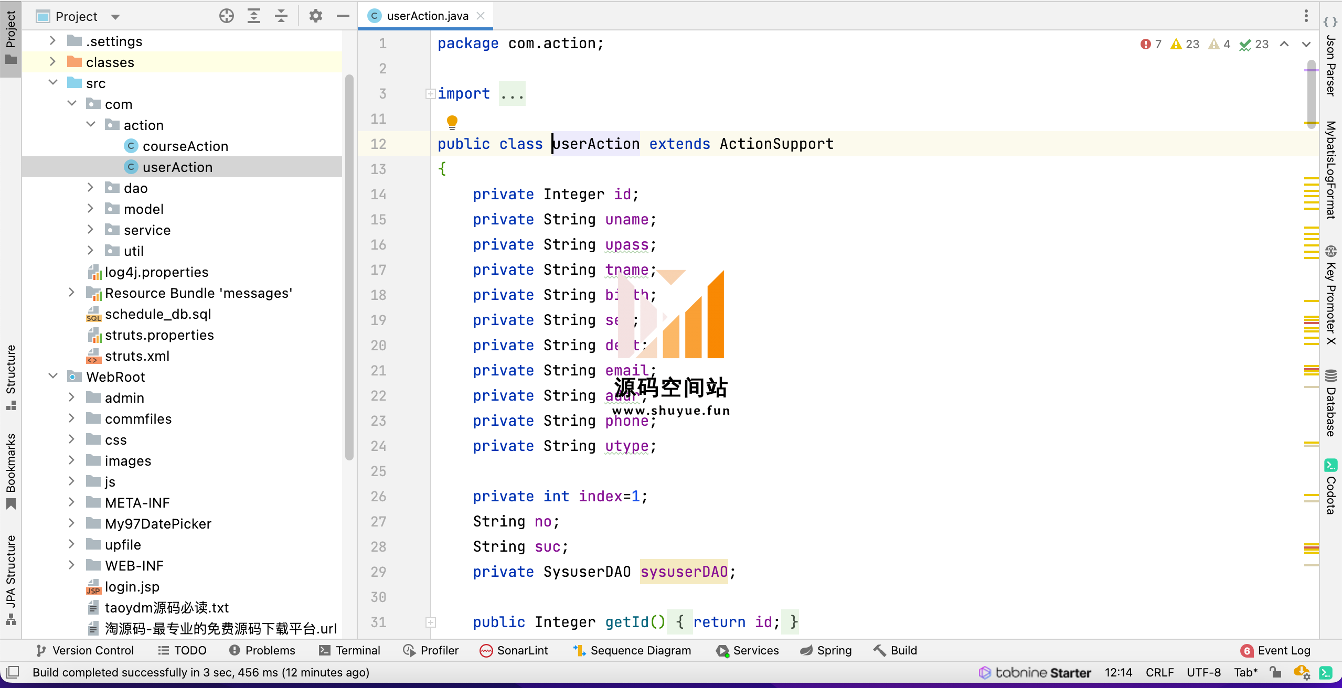This screenshot has width=1342, height=688.
Task: Unfold the collapsed import block
Action: point(430,94)
